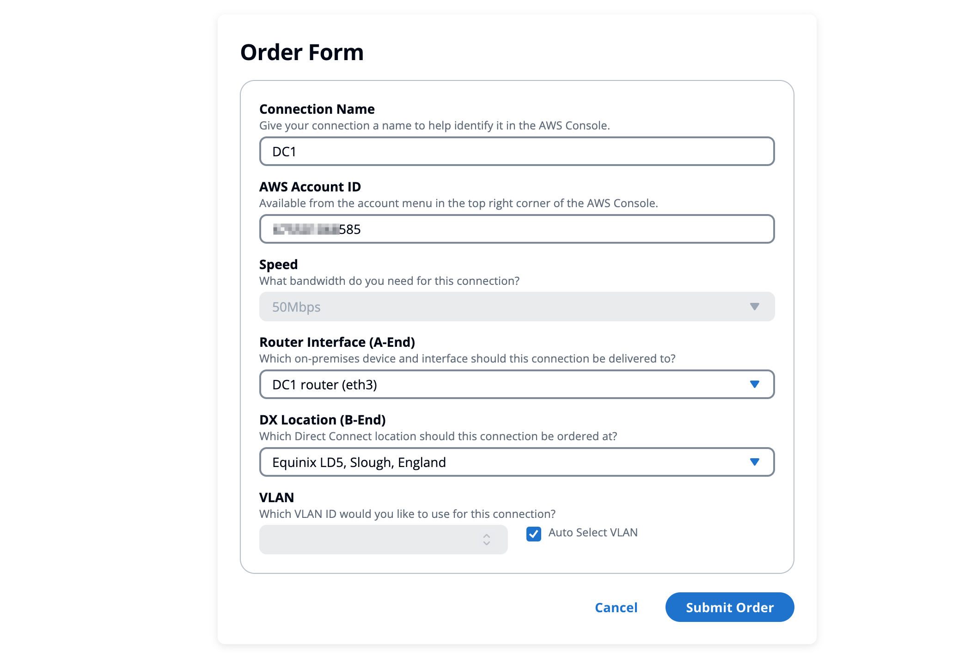Click the VLAN field label
Image resolution: width=977 pixels, height=664 pixels.
(x=277, y=498)
